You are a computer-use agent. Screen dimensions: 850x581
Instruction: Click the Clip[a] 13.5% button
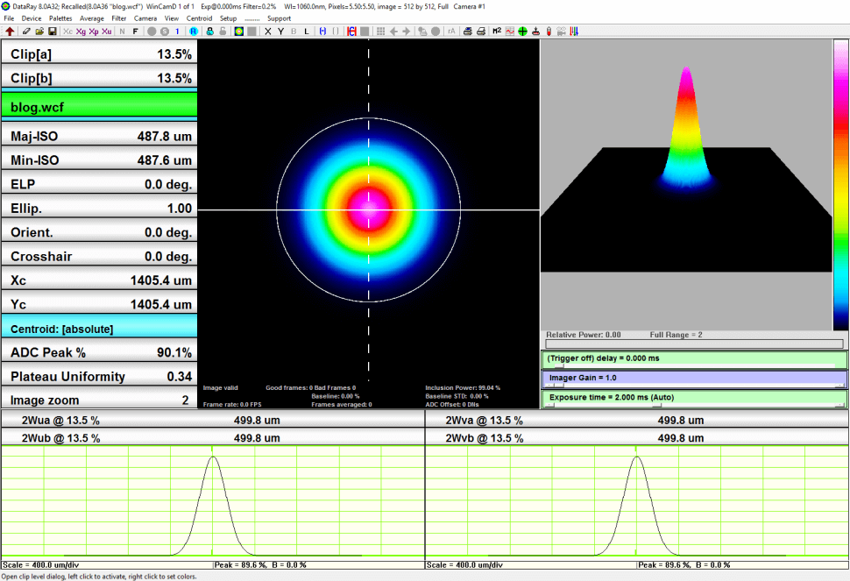coord(99,54)
